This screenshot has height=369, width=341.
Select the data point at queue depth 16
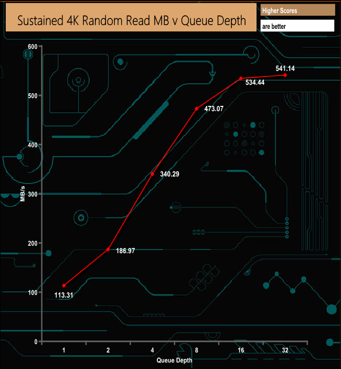click(241, 79)
